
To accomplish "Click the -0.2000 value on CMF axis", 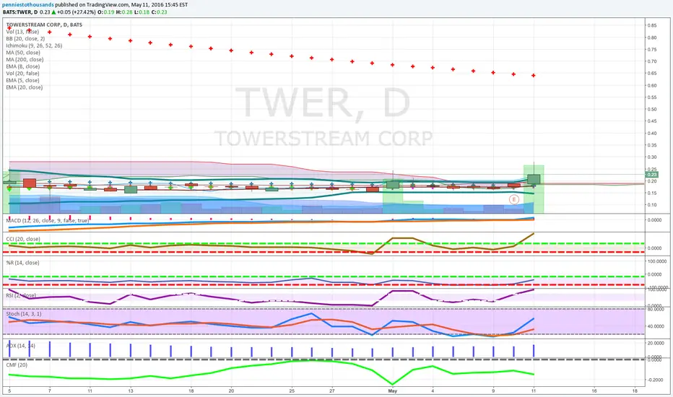I will [x=655, y=380].
